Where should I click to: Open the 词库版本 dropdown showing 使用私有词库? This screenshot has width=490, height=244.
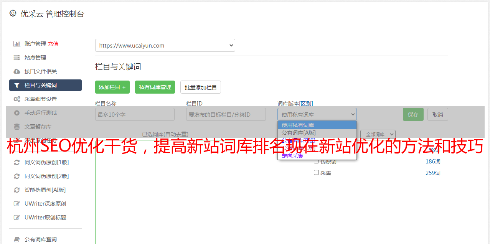coord(317,114)
